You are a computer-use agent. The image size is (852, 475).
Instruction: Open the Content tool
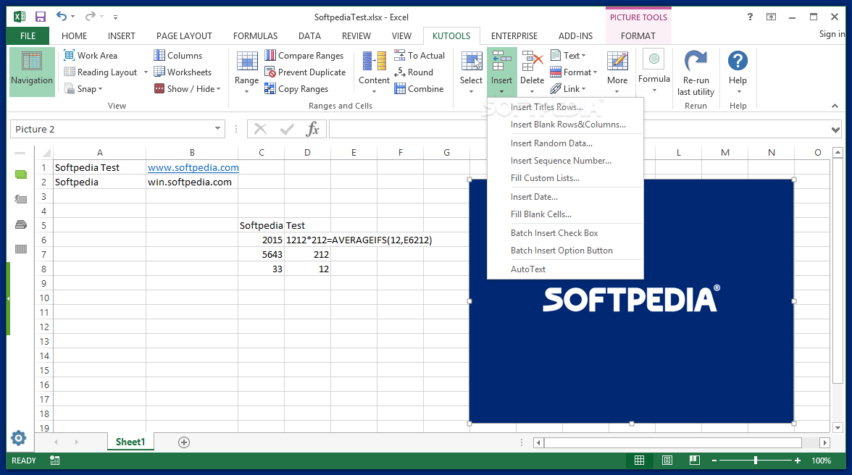pos(374,72)
